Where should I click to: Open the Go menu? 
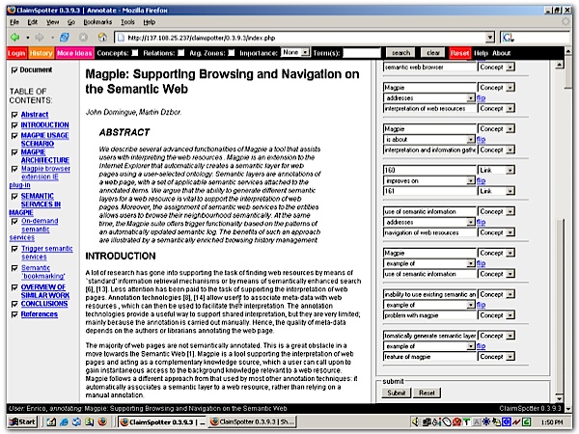pos(71,22)
